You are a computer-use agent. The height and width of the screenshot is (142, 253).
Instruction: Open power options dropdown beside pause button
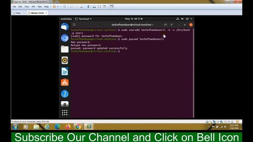coord(58,7)
